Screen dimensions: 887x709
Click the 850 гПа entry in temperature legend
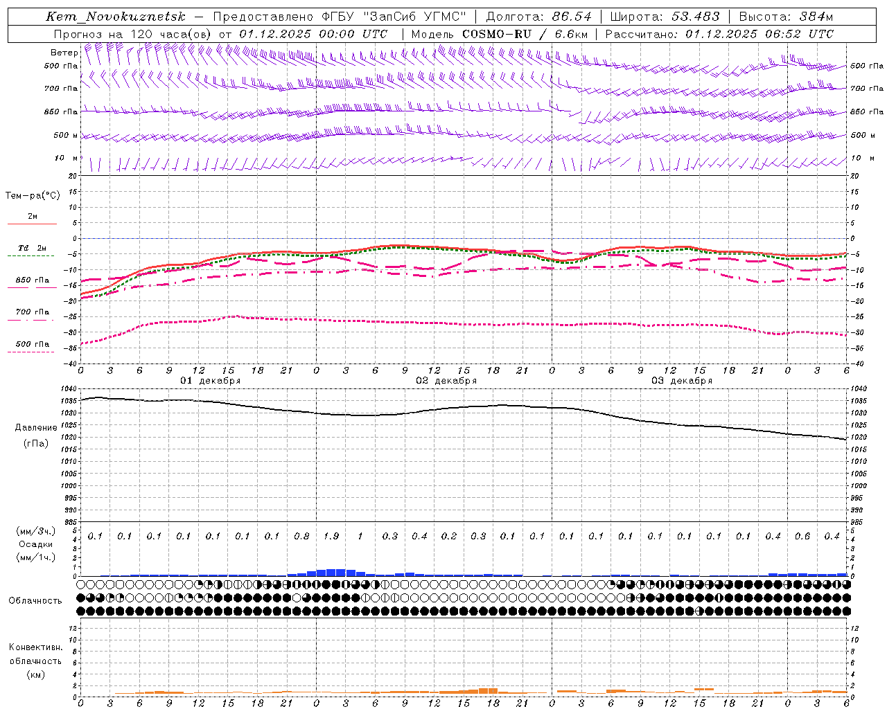33,280
